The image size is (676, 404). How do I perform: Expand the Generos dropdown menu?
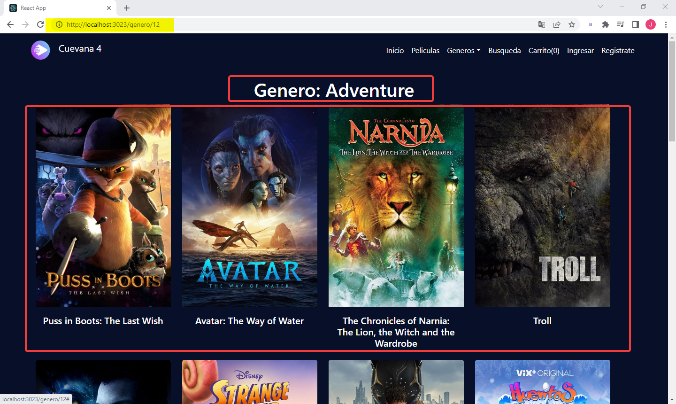464,50
